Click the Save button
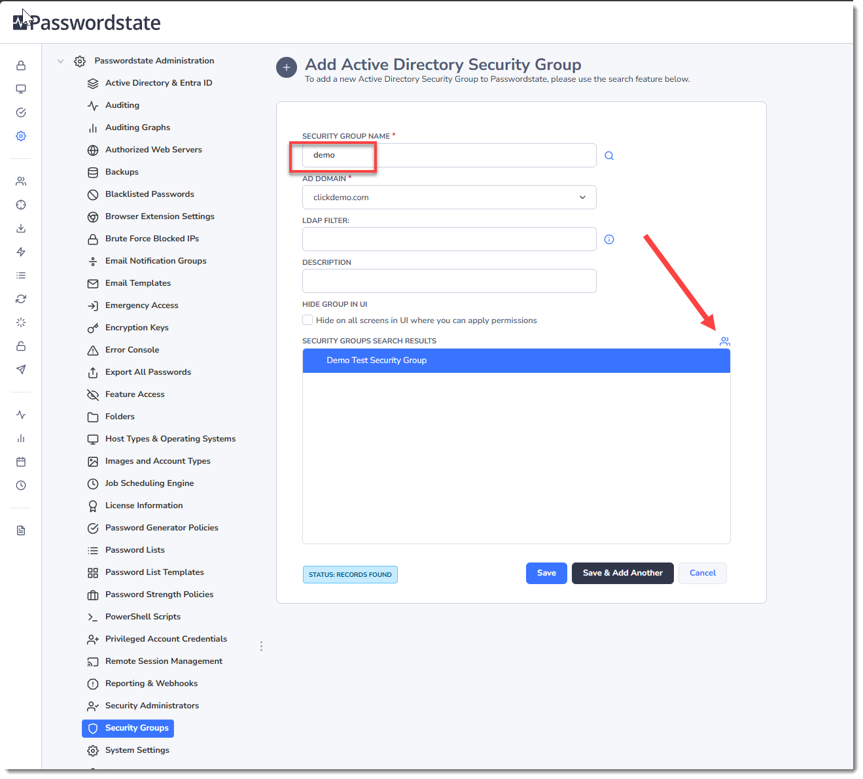 [546, 573]
